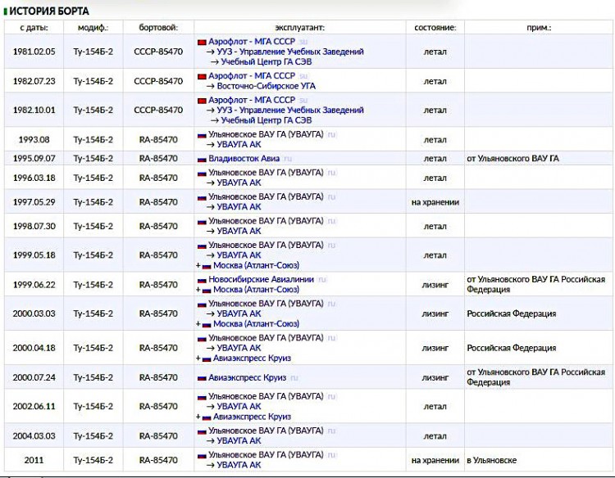Screen dimensions: 615x478
Task: Click the Soviet flag icon in the 1981.02.05 row
Action: point(202,42)
